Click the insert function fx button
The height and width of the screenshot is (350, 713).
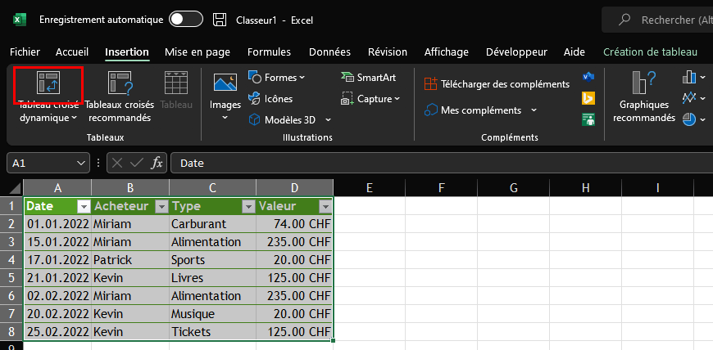click(x=157, y=163)
